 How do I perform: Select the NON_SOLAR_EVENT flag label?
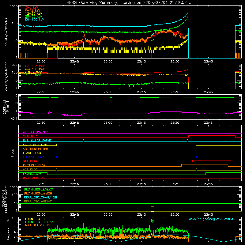37,141
